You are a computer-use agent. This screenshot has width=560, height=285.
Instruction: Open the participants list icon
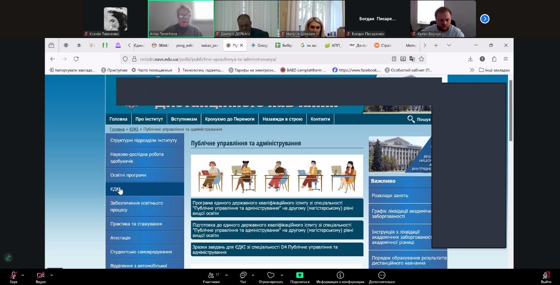(210, 275)
